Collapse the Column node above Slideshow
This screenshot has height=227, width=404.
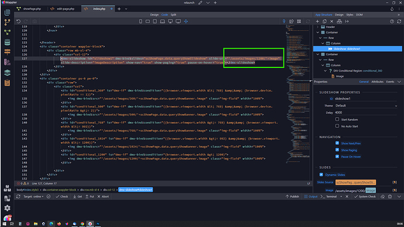click(x=323, y=43)
